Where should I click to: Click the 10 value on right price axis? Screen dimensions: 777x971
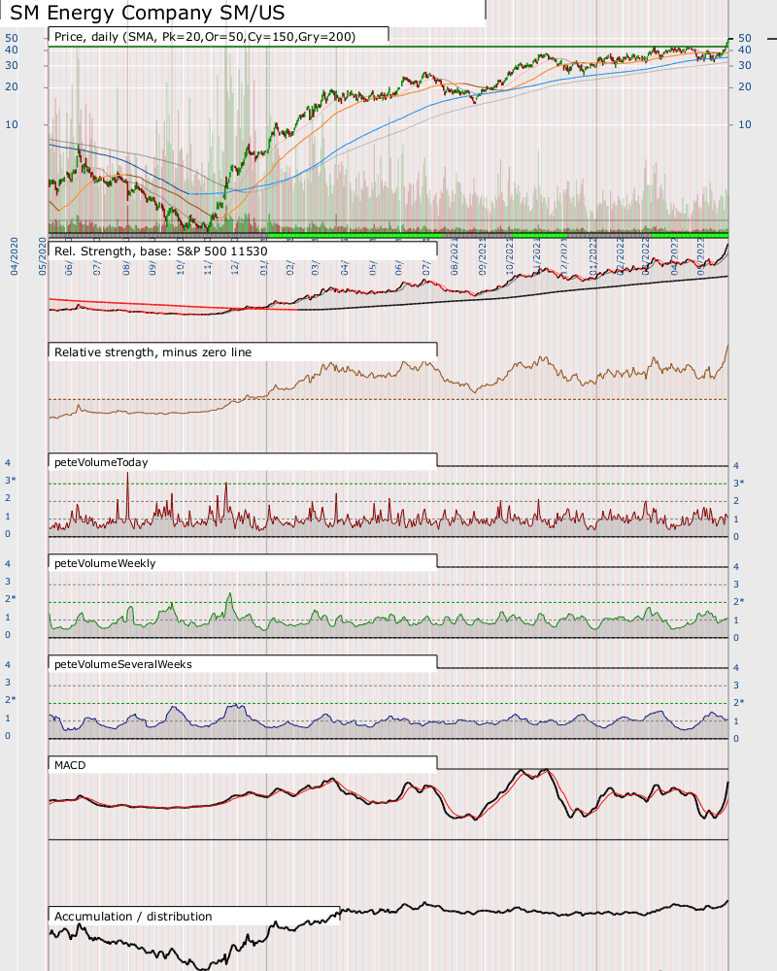pos(744,124)
